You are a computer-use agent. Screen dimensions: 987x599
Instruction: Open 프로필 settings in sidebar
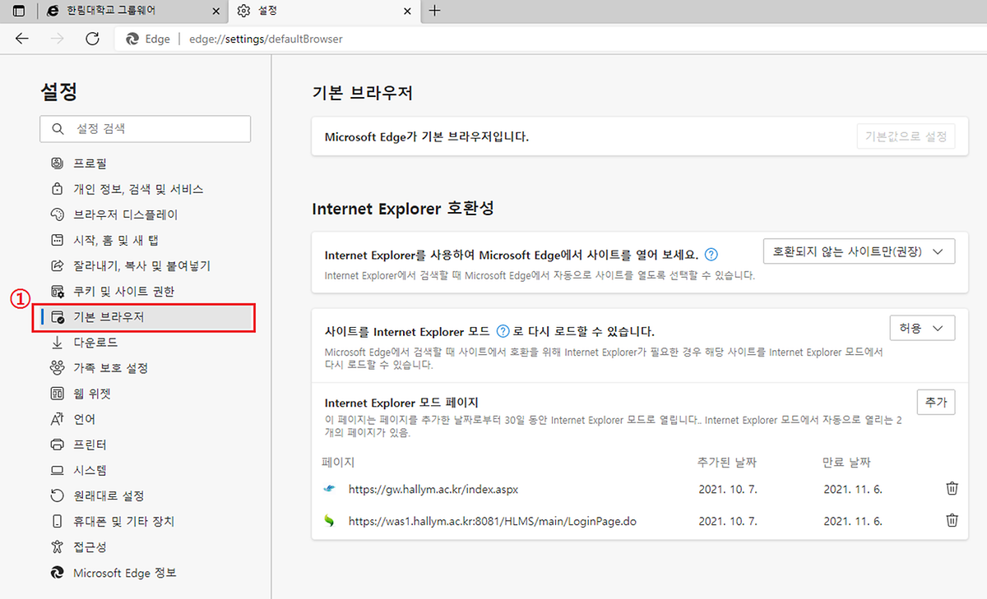coord(90,164)
